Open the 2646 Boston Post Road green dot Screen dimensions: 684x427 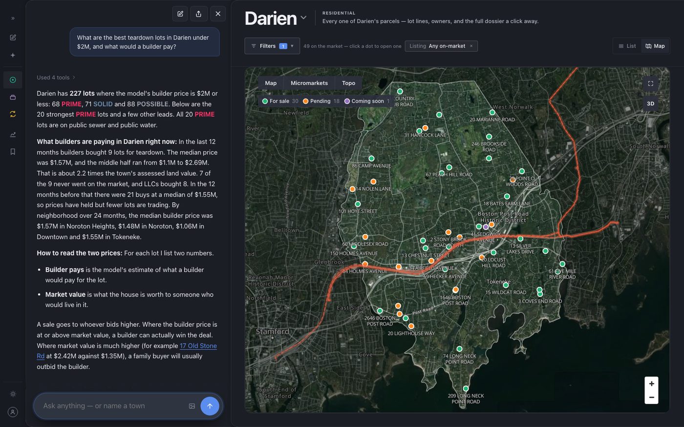pyautogui.click(x=380, y=311)
